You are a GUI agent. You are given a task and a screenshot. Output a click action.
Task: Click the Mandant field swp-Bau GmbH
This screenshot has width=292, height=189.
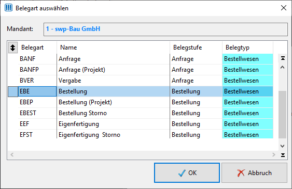pyautogui.click(x=165, y=29)
